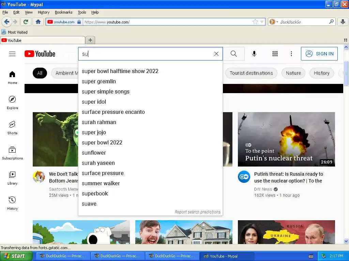Choose suggestion 'suave'
Viewport: 349px width, 261px height.
pyautogui.click(x=150, y=204)
